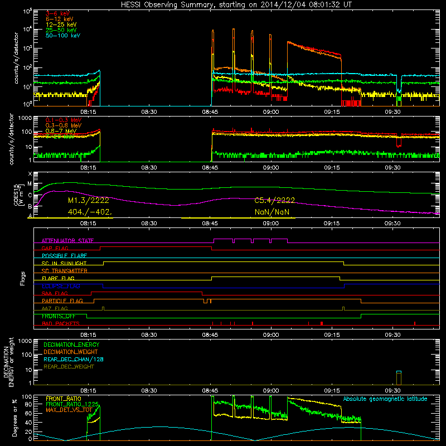Click 08:45 tick under the Flags panel
The image size is (446, 446).
(x=210, y=335)
